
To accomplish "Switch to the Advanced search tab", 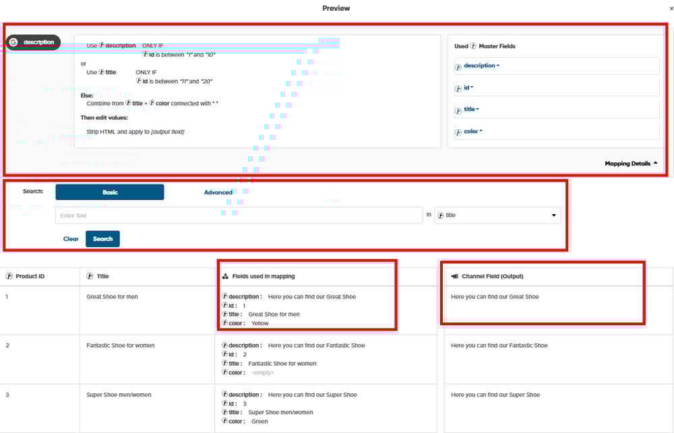I will click(x=218, y=193).
